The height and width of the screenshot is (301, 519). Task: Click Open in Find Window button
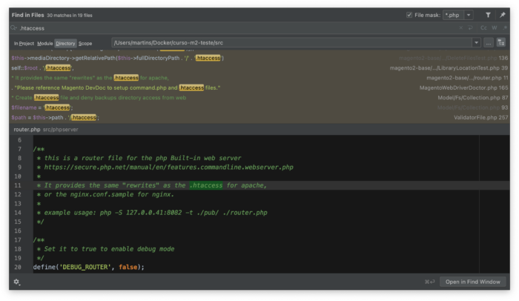473,282
